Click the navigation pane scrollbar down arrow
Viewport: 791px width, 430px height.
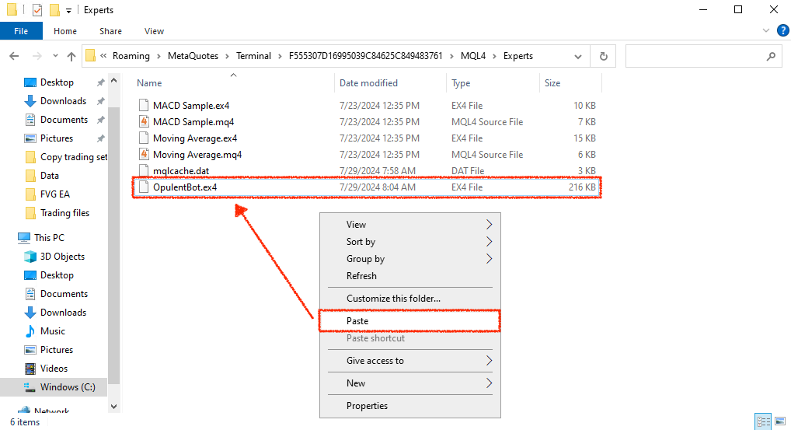click(x=114, y=406)
